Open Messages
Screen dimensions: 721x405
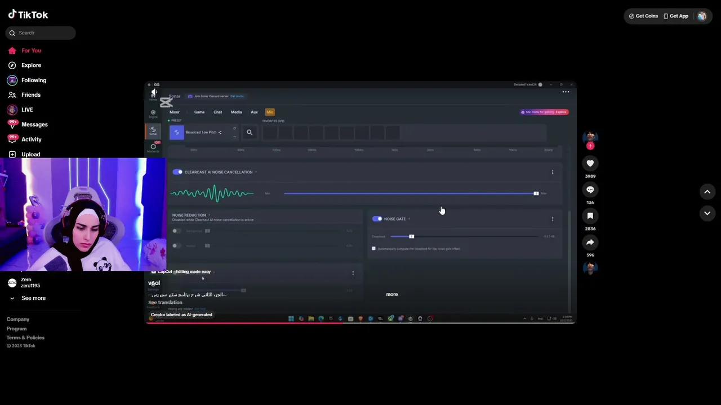(34, 124)
